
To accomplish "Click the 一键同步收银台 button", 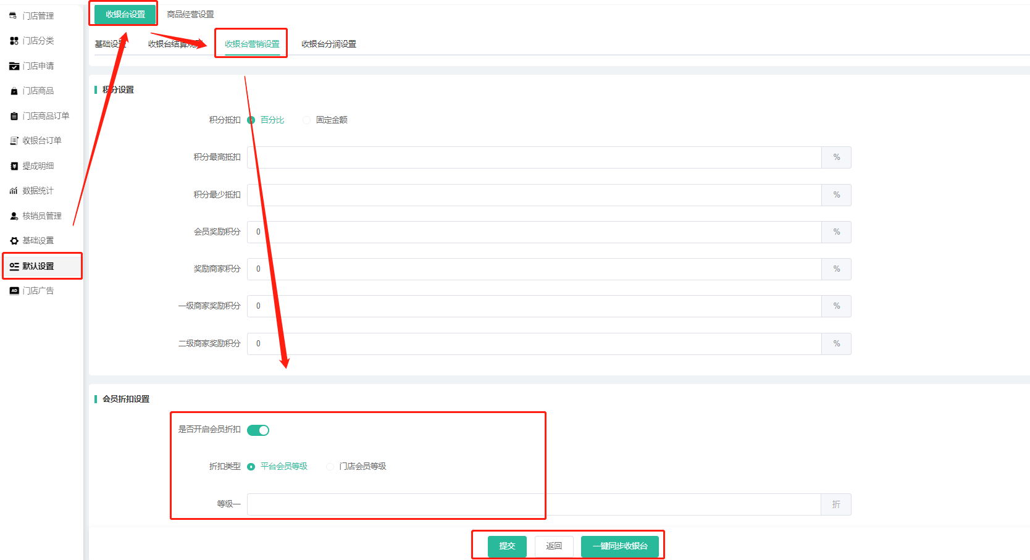I will (x=620, y=546).
